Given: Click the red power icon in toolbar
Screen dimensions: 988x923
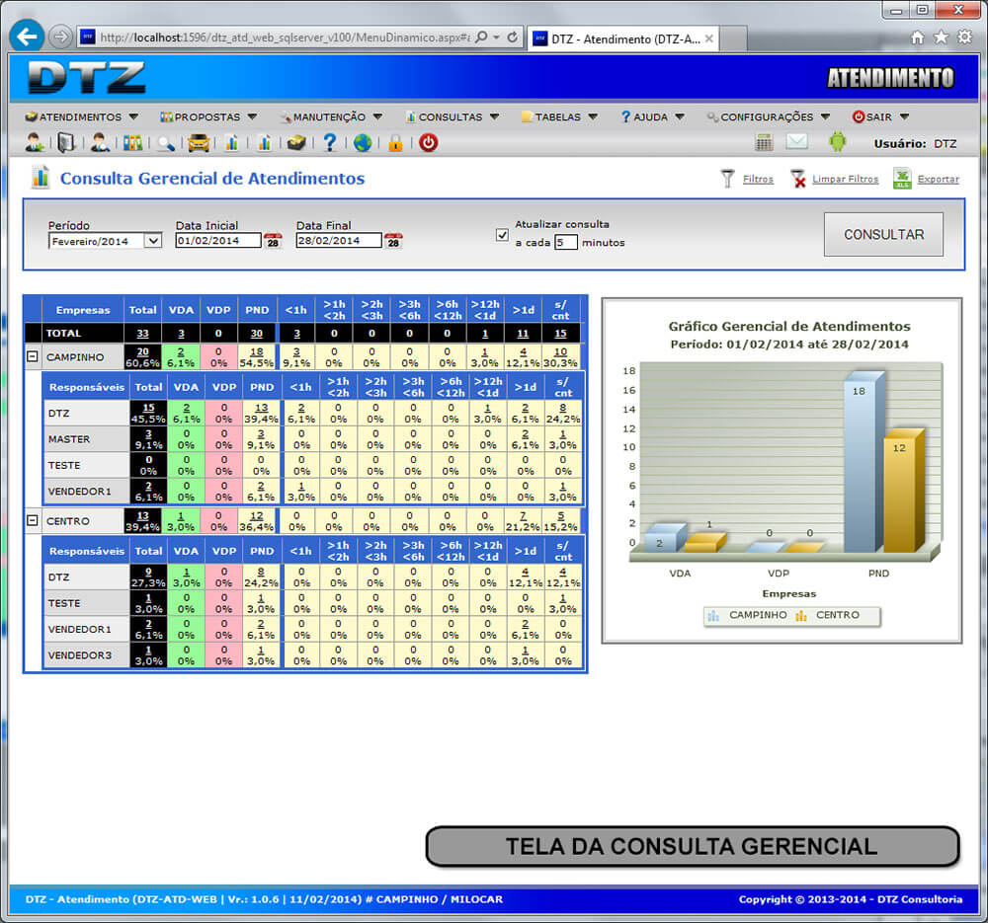Looking at the screenshot, I should click(x=428, y=143).
